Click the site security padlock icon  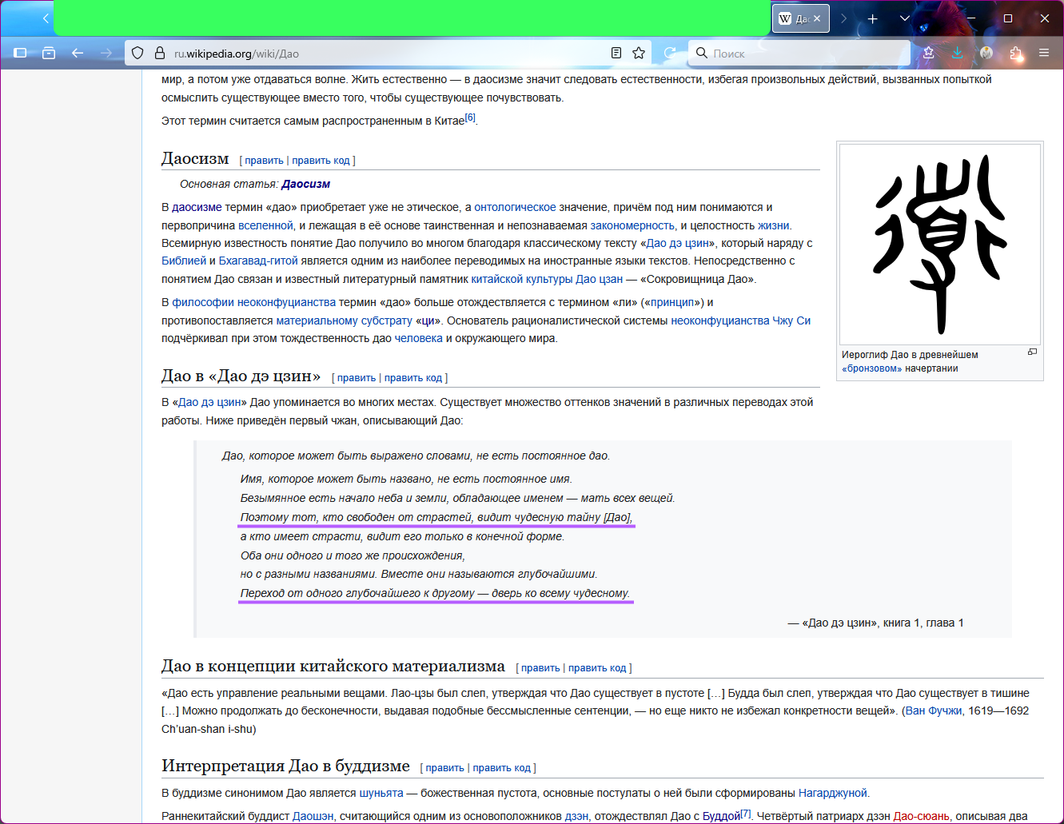pyautogui.click(x=158, y=53)
